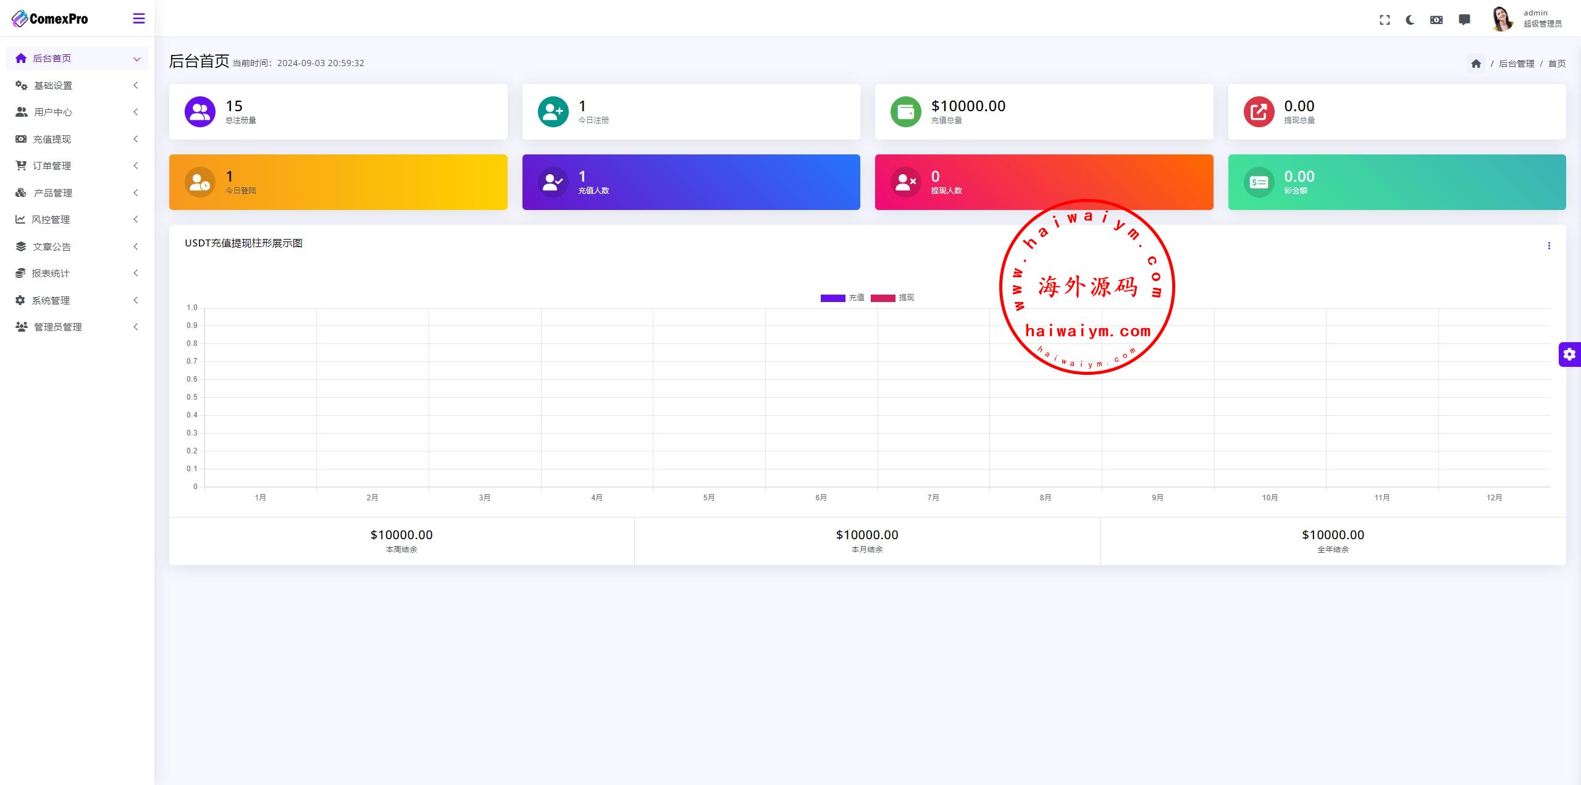Image resolution: width=1581 pixels, height=785 pixels.
Task: Expand the 基础设置 sidebar menu
Action: 53,85
